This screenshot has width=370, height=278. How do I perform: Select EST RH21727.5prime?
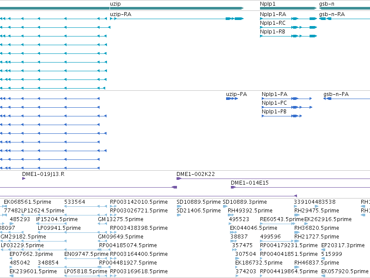click(x=317, y=237)
